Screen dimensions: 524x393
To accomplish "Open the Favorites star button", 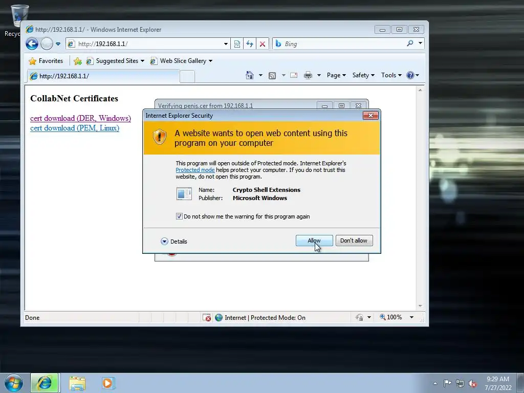I will click(x=46, y=61).
